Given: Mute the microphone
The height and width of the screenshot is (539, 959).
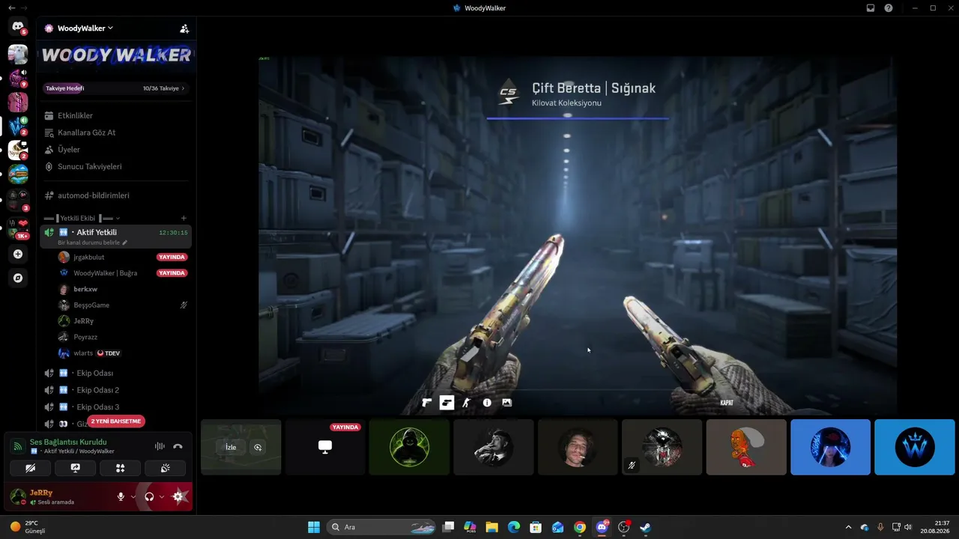Looking at the screenshot, I should pyautogui.click(x=121, y=496).
